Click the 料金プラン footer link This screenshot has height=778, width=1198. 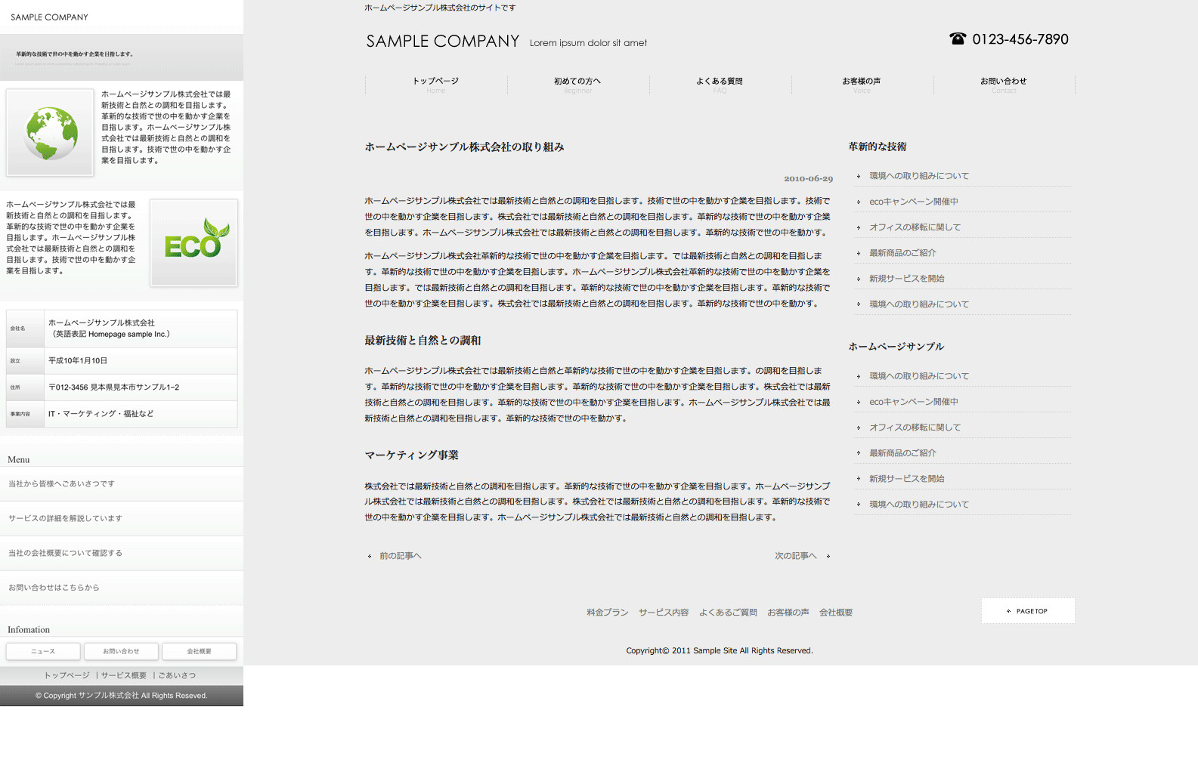(607, 613)
